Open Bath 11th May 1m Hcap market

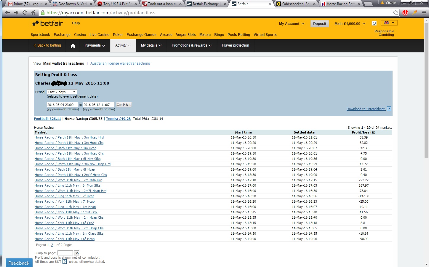click(65, 148)
